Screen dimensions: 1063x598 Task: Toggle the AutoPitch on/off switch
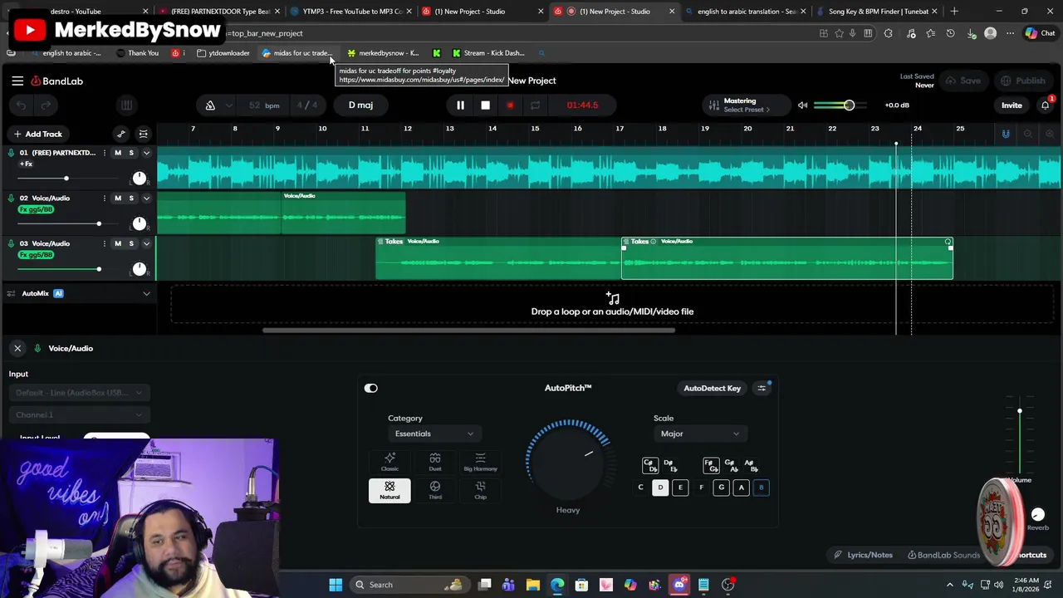coord(371,388)
